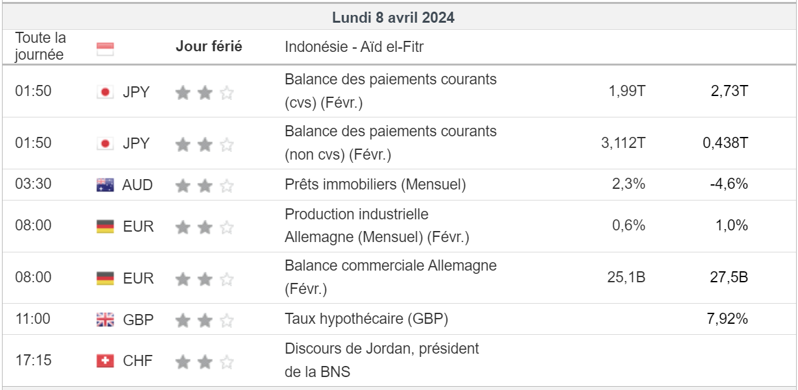
Task: Open Discours de Jordan, président de la BNS
Action: (x=381, y=360)
